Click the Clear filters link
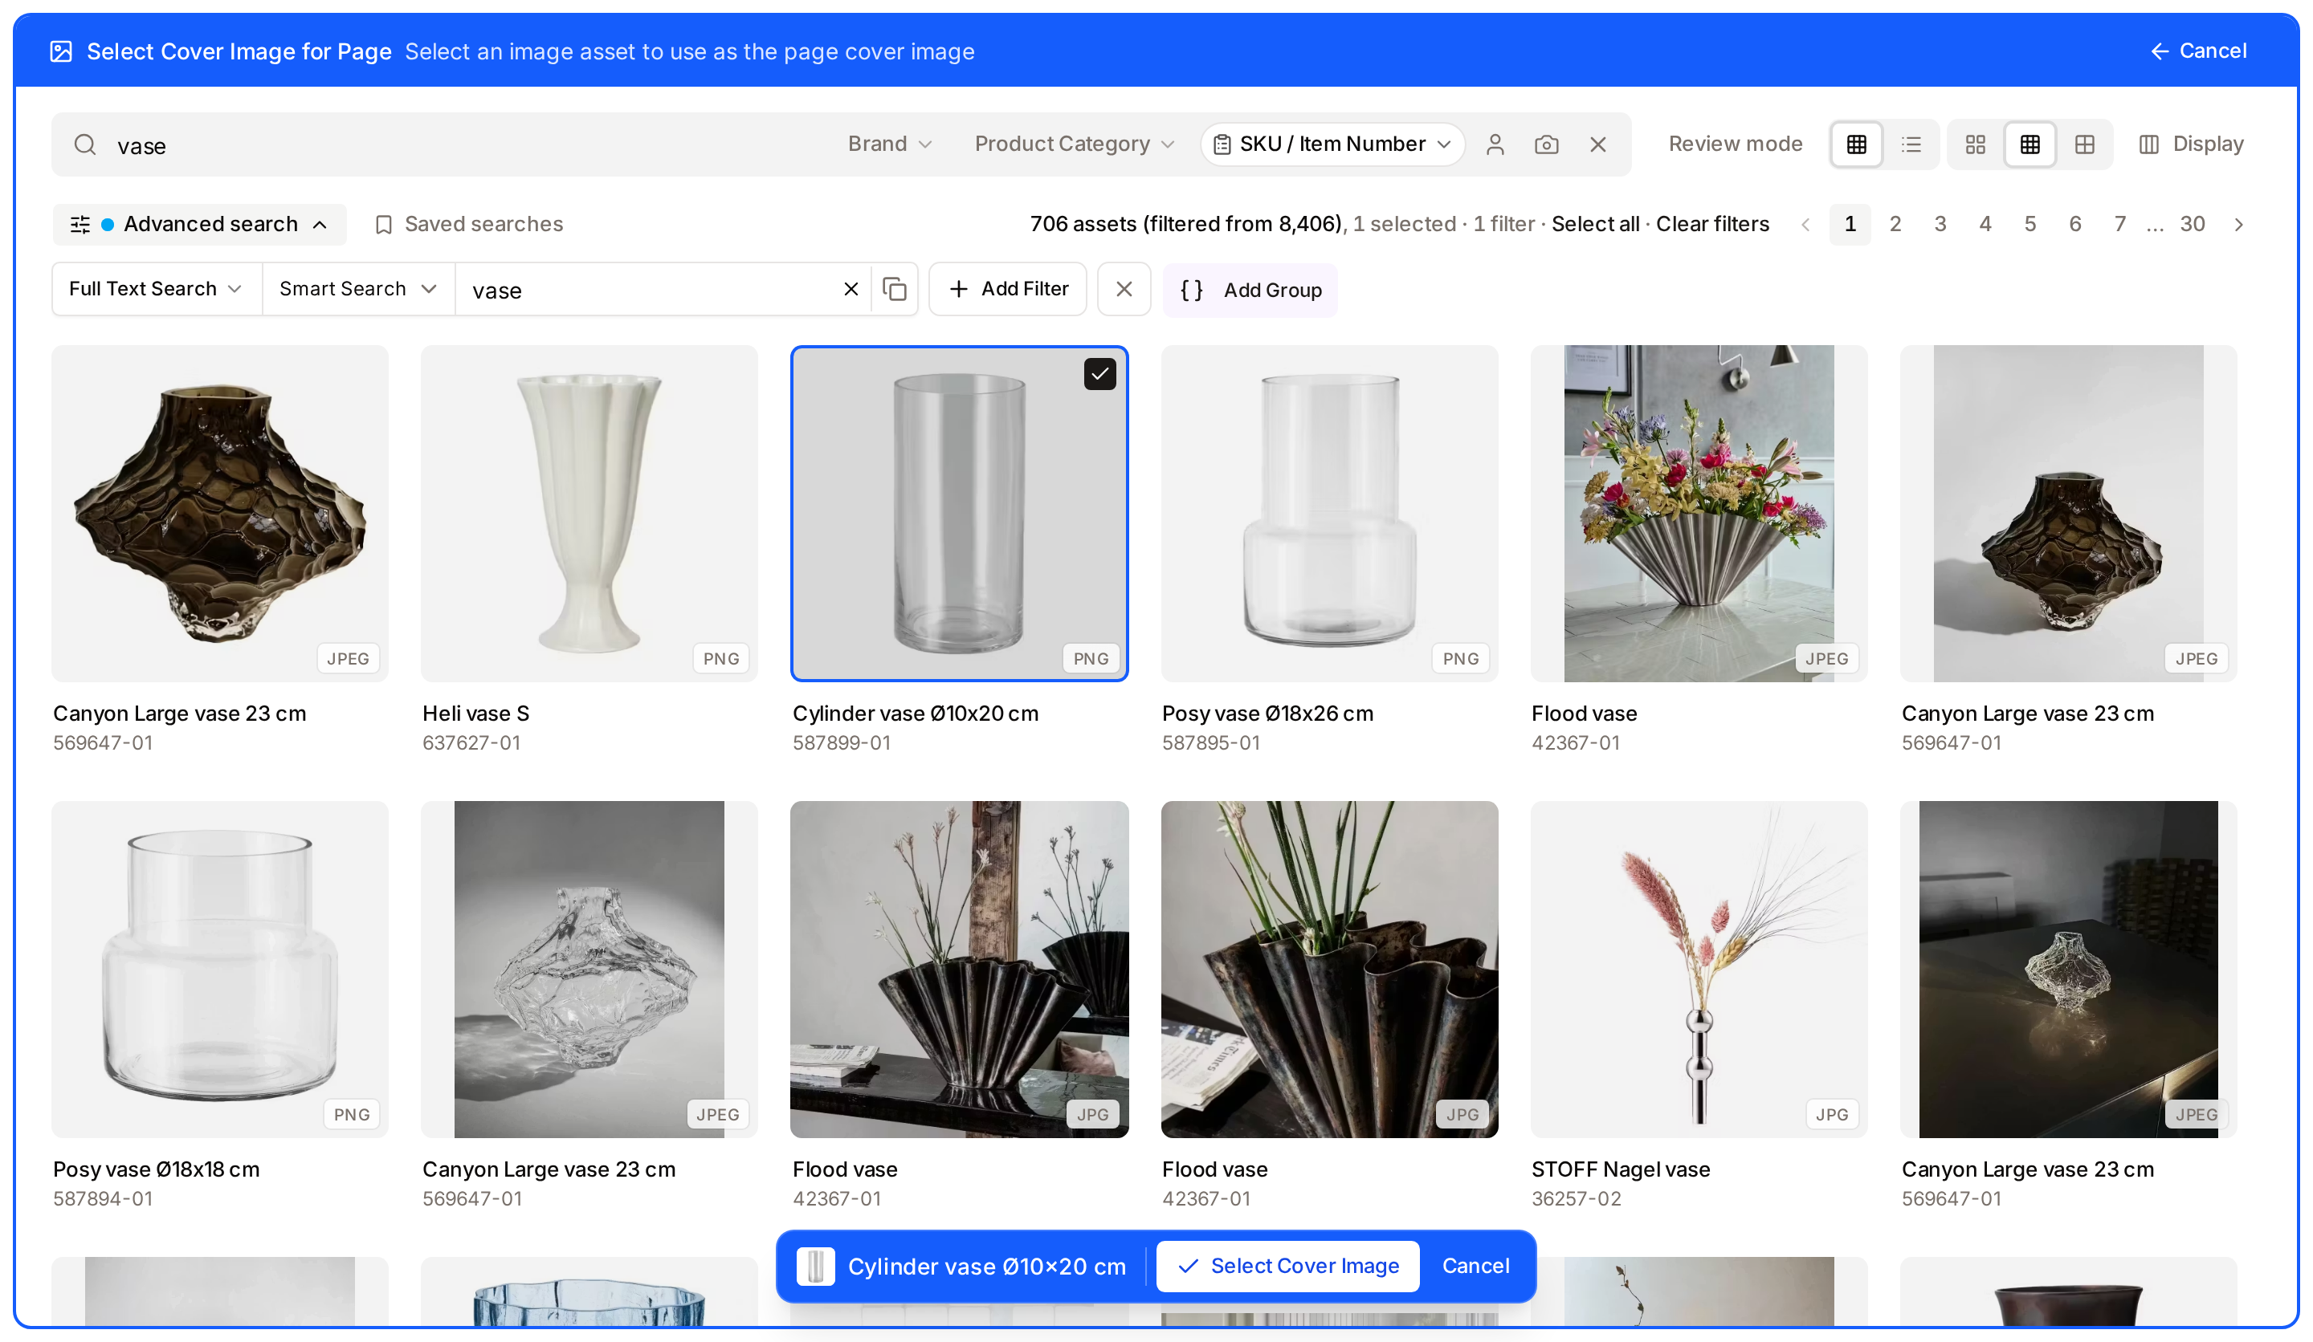 click(1711, 224)
